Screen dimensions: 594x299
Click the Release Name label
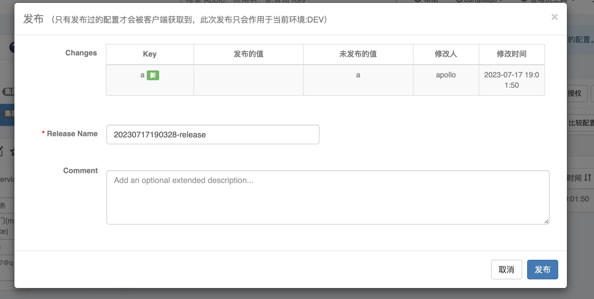tap(72, 134)
